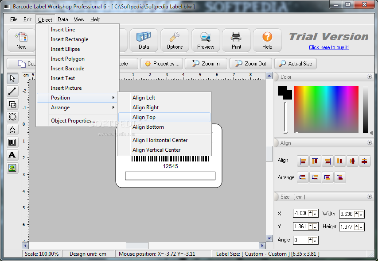Click the Zoom In button
378x261 pixels.
click(x=206, y=64)
